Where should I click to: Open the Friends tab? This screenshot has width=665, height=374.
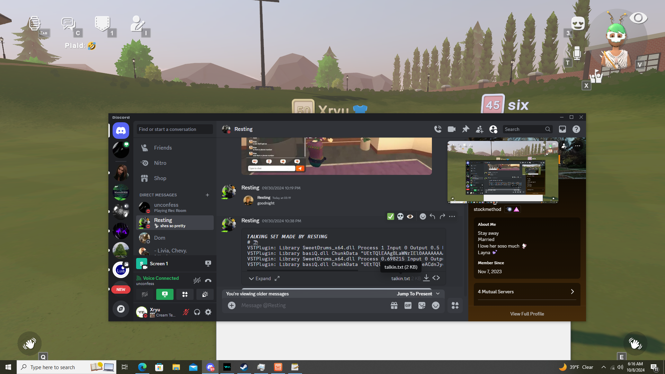[163, 148]
